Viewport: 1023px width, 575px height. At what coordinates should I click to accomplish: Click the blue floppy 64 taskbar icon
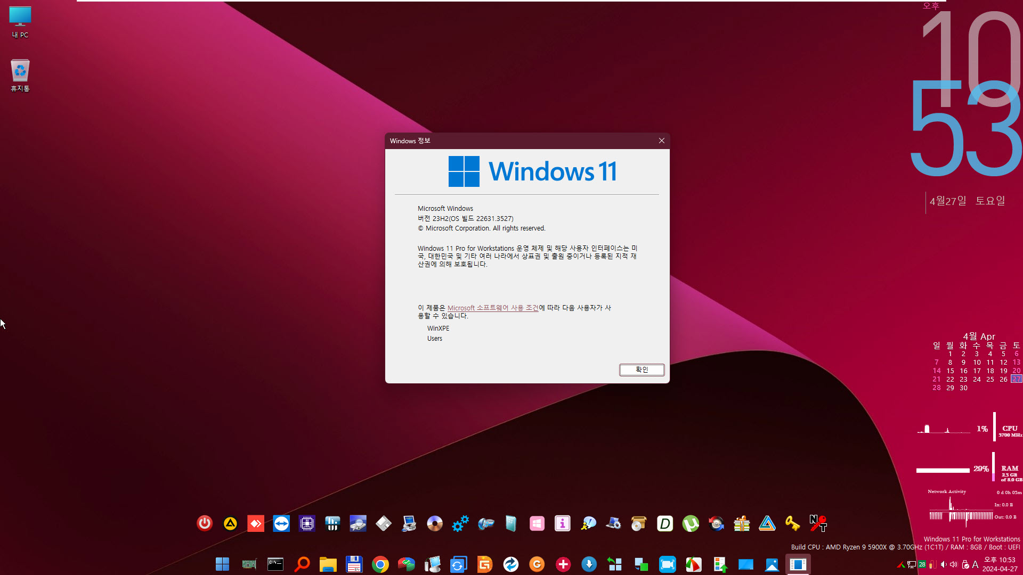(354, 564)
